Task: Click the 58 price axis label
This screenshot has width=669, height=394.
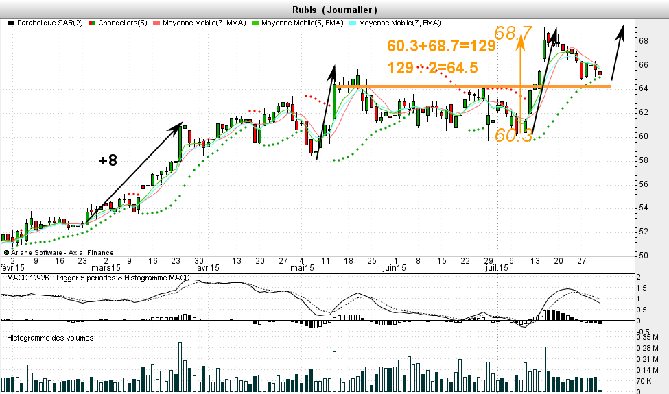Action: pyautogui.click(x=644, y=160)
